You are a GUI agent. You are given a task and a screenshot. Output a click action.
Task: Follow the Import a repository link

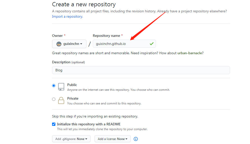pos(67,16)
